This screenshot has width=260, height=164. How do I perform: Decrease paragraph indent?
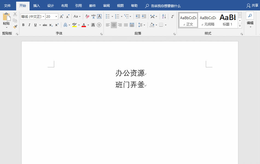pyautogui.click(x=138, y=16)
